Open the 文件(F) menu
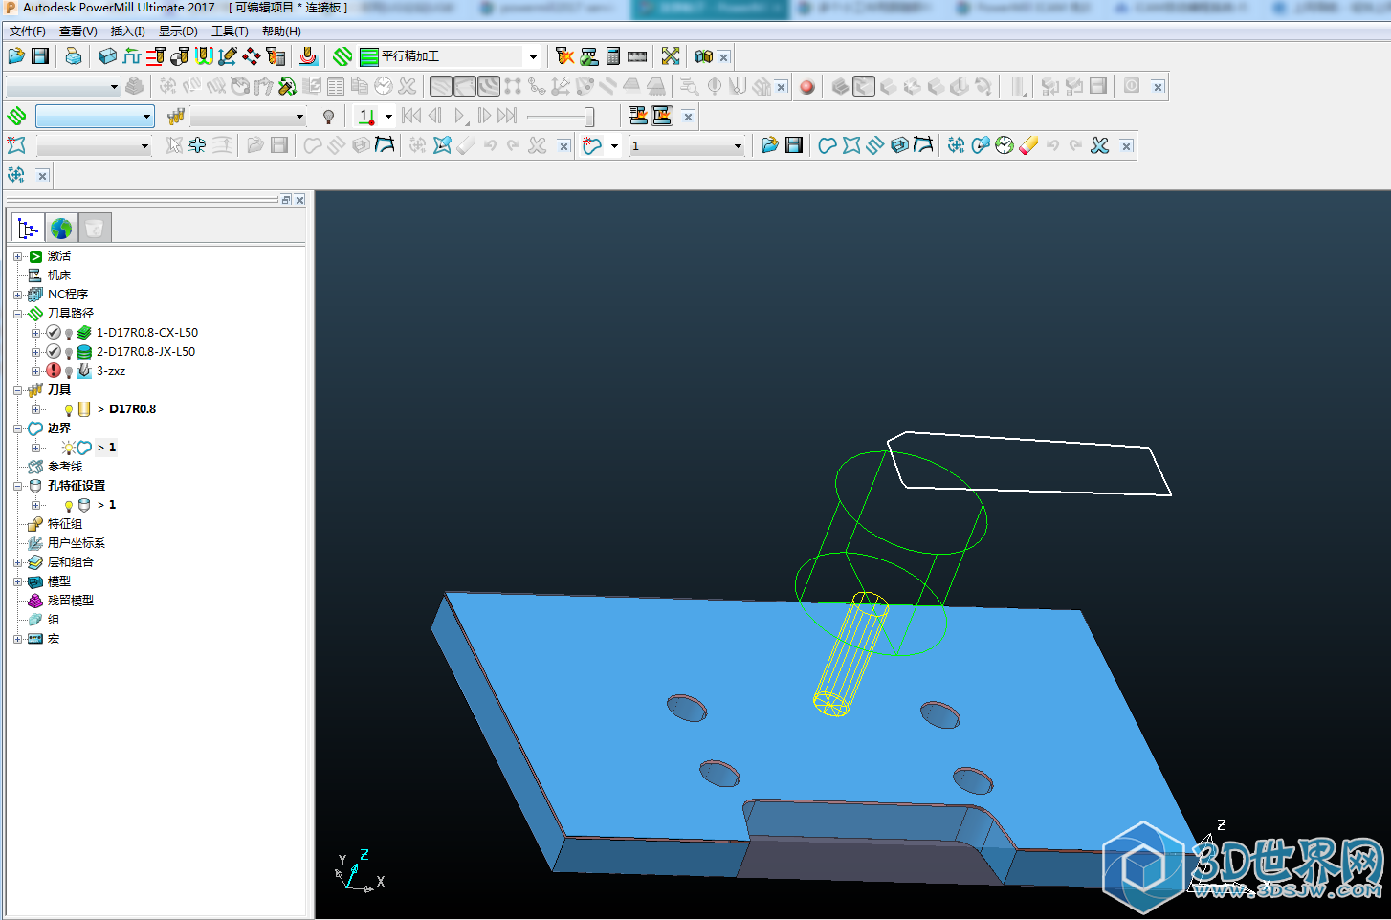This screenshot has height=920, width=1391. coord(28,32)
